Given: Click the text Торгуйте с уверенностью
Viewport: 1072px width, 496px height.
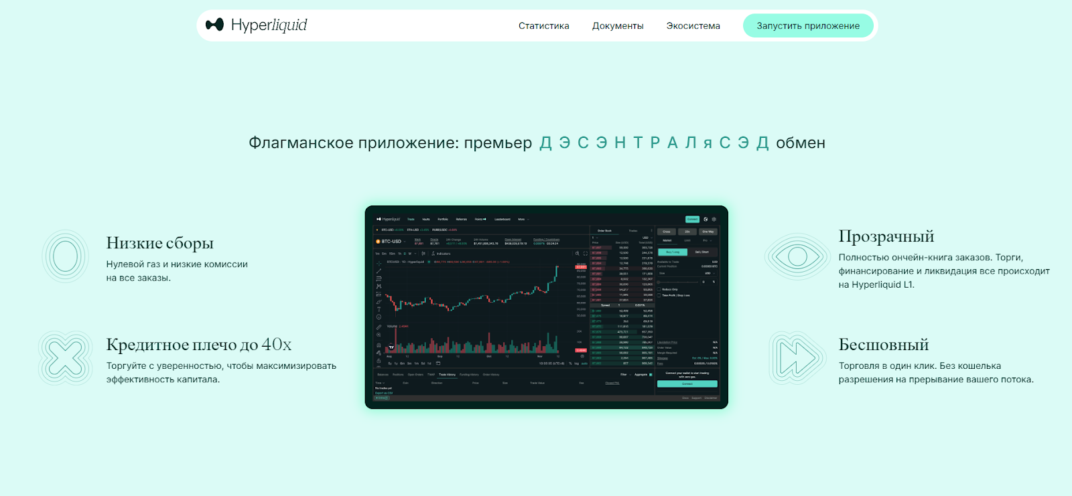Looking at the screenshot, I should pos(165,366).
